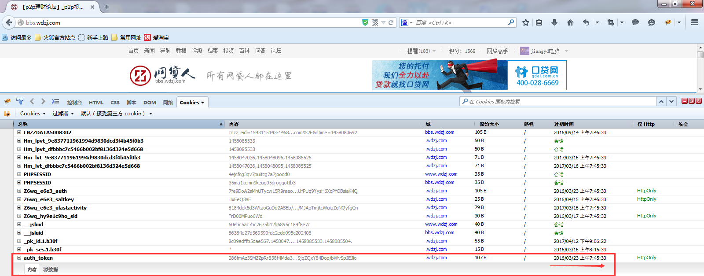Click the screenshot crop tool icon

point(610,22)
